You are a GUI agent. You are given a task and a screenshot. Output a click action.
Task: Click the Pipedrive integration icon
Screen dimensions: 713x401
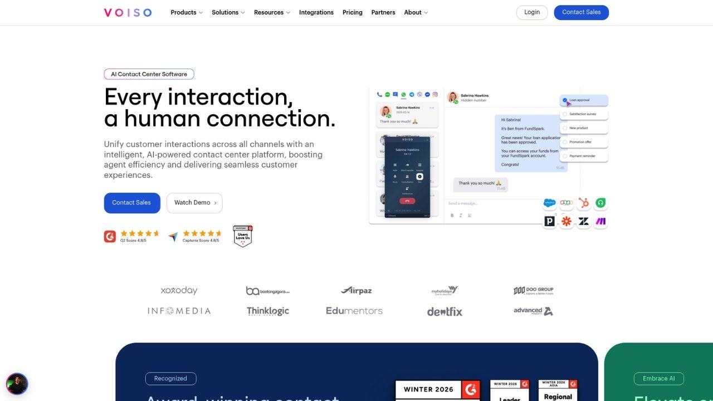(550, 221)
